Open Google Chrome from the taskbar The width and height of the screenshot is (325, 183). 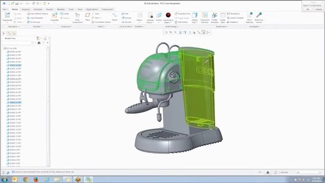pyautogui.click(x=25, y=179)
